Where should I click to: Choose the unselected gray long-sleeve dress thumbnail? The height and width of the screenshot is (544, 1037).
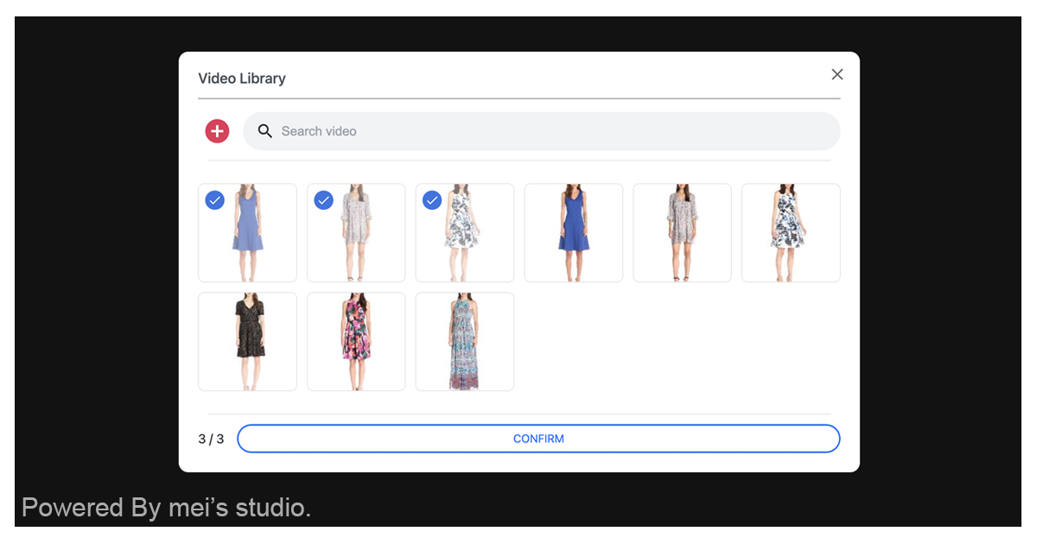682,232
